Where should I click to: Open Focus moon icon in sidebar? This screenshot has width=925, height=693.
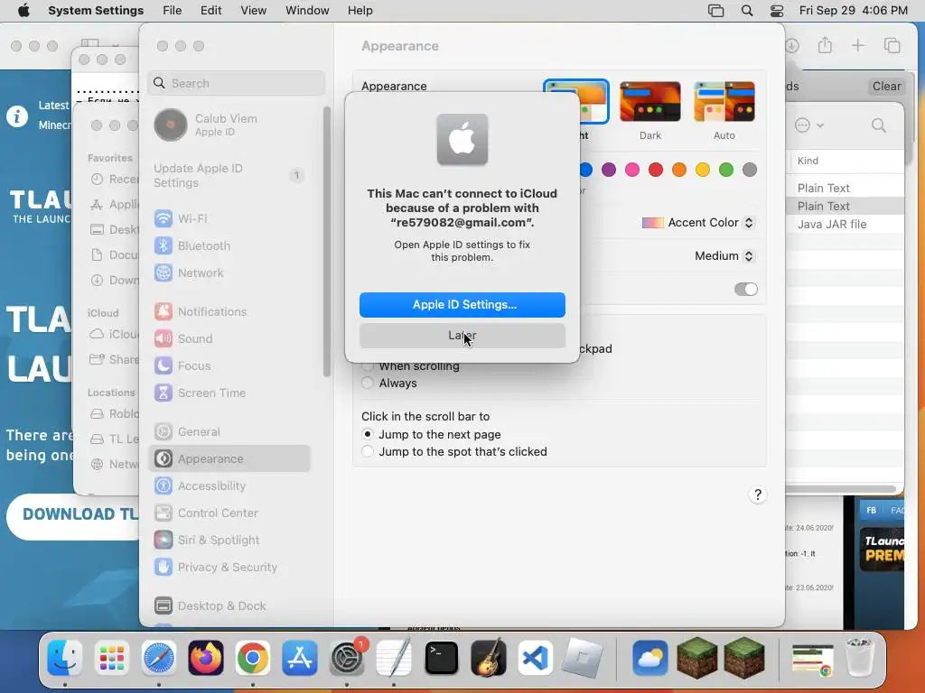click(x=164, y=366)
